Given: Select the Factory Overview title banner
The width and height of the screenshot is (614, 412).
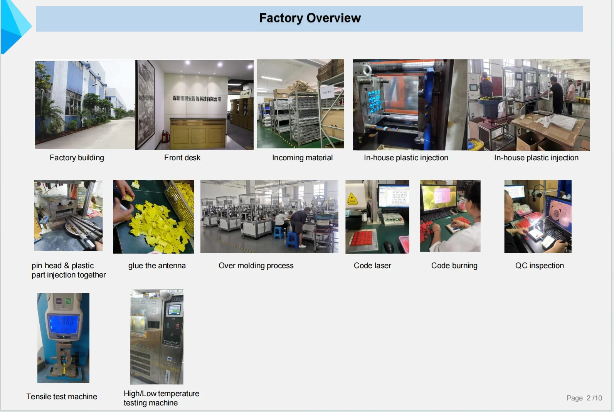Looking at the screenshot, I should [310, 18].
